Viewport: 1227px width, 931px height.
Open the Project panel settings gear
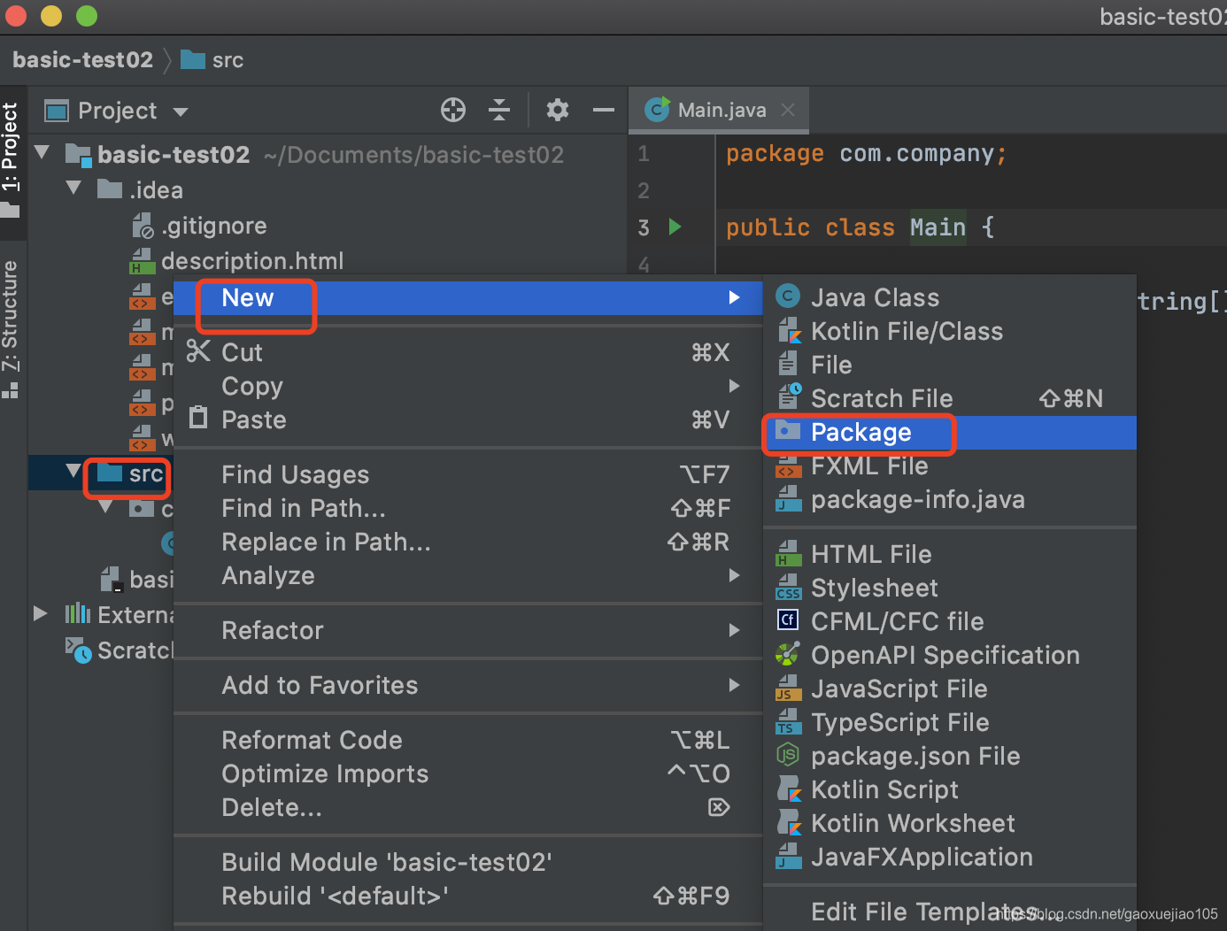pyautogui.click(x=558, y=110)
